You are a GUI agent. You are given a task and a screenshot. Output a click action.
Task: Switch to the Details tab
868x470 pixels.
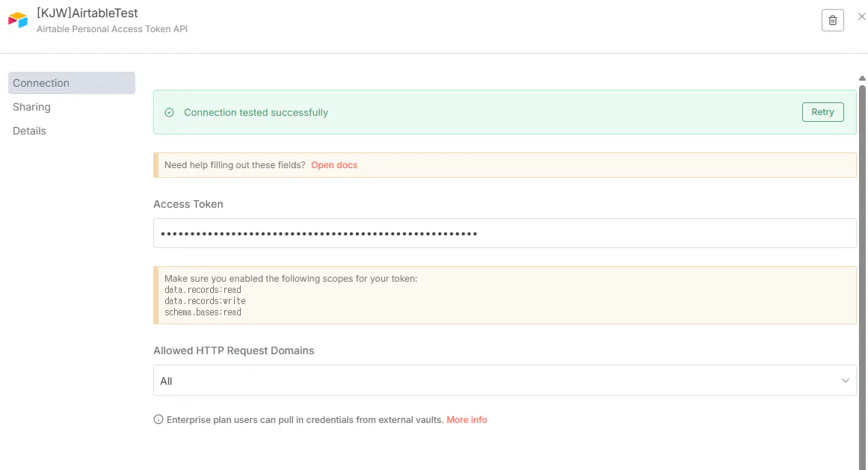click(x=29, y=131)
